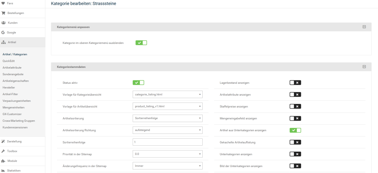The image size is (378, 173).
Task: Open the Artikelsortierung Richtung dropdown
Action: pos(167,130)
